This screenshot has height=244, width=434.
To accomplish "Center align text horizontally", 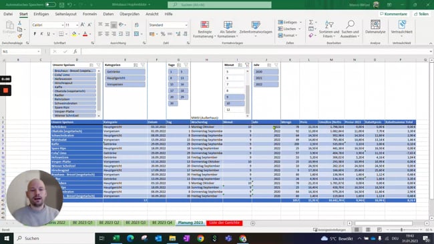I will pos(107,34).
